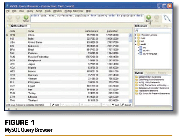Open the Tools menu
The image size is (179, 136).
coord(48,11)
